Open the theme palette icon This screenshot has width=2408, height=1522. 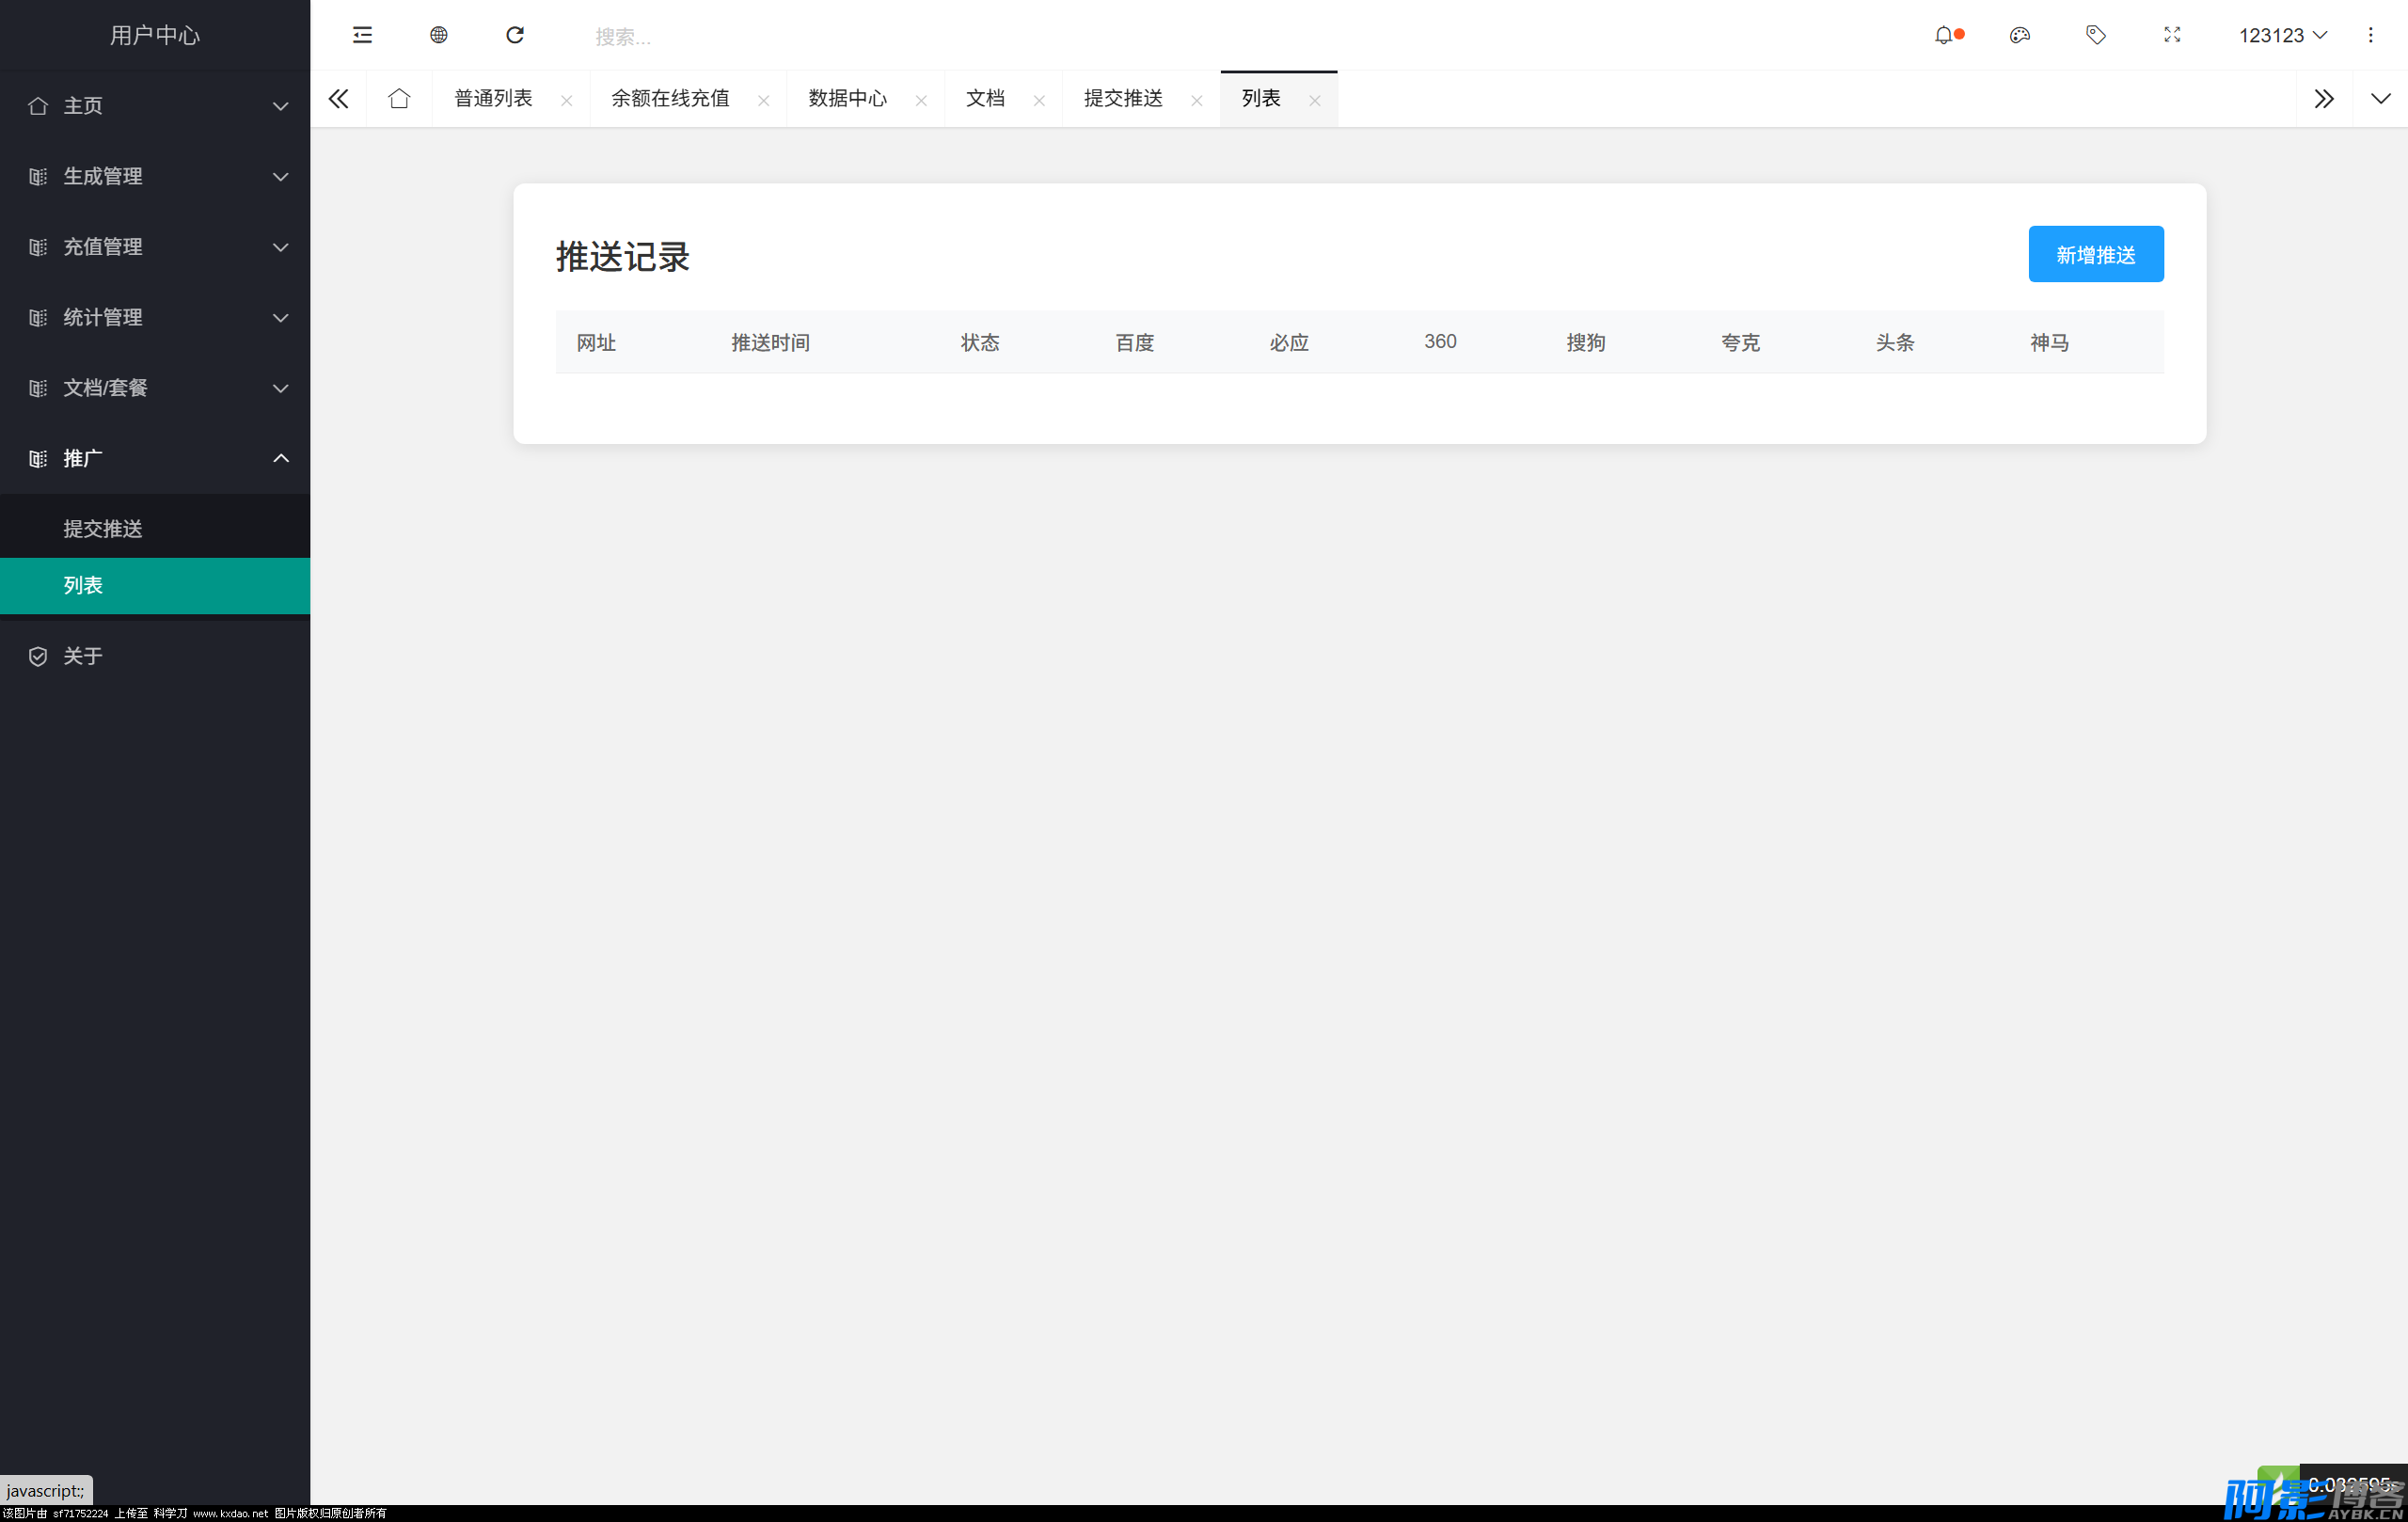tap(2019, 35)
